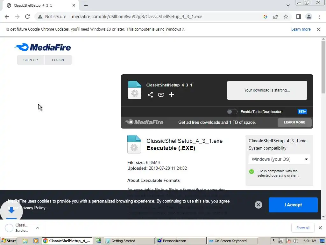This screenshot has width=326, height=245.
Task: Click the SIGN UP button
Action: click(x=31, y=60)
